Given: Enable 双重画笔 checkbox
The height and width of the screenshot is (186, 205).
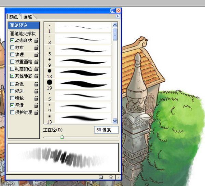Looking at the screenshot, I should pos(12,62).
